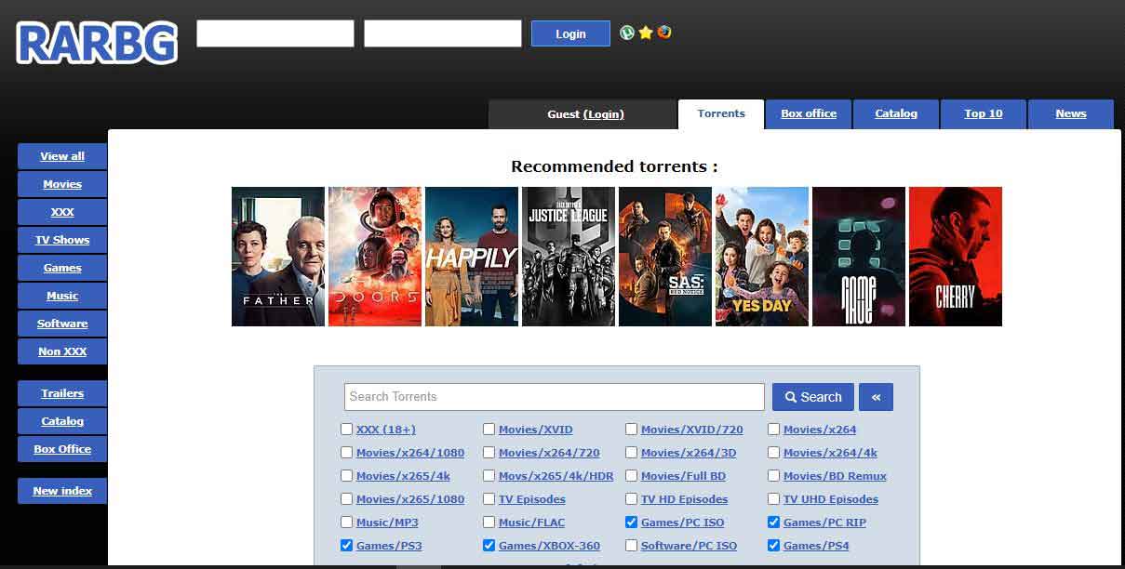Select TV Shows in the sidebar

click(x=62, y=240)
